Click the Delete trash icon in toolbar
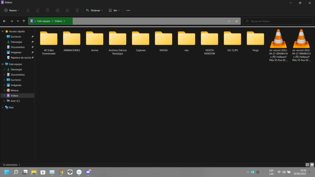This screenshot has height=177, width=315. tap(78, 10)
